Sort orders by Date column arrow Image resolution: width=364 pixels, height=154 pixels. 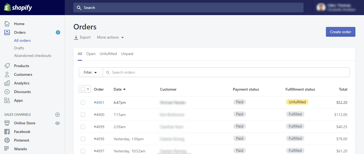pos(124,90)
